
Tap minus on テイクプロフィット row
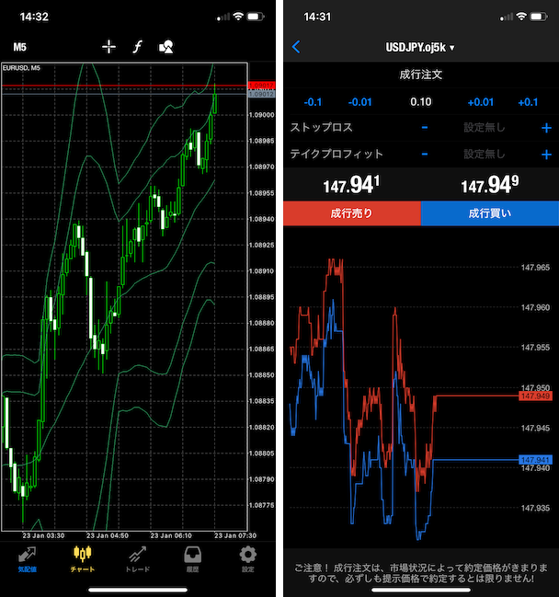[x=425, y=155]
